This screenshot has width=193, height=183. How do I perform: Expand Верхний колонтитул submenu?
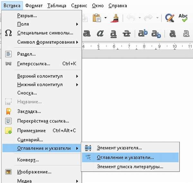(x=41, y=76)
